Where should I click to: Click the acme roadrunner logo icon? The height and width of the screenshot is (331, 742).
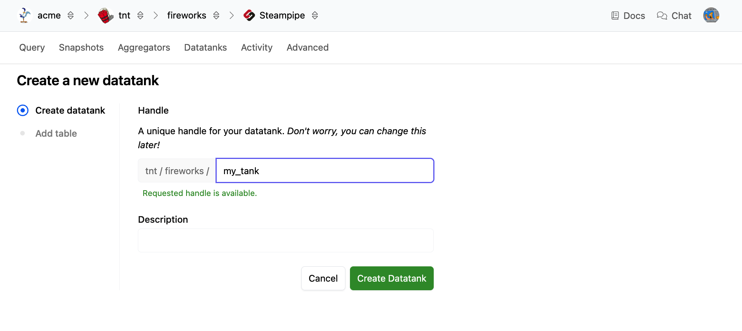[x=25, y=16]
